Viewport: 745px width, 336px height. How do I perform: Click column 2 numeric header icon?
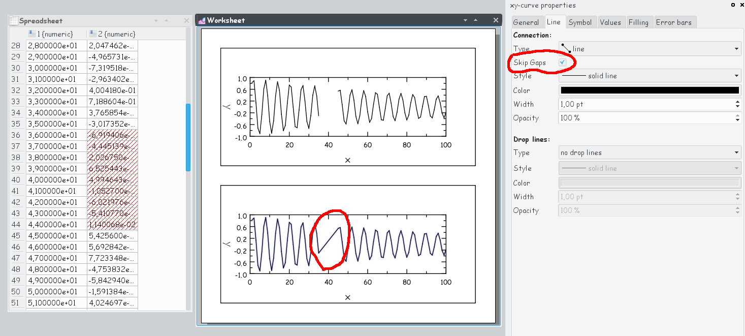pos(93,34)
